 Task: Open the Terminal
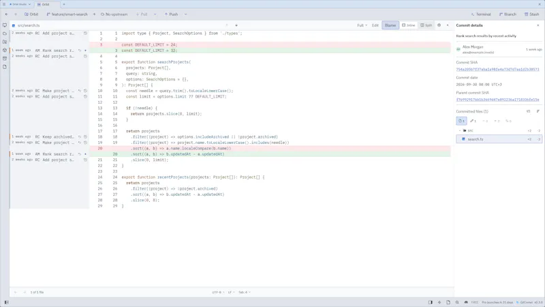click(481, 14)
